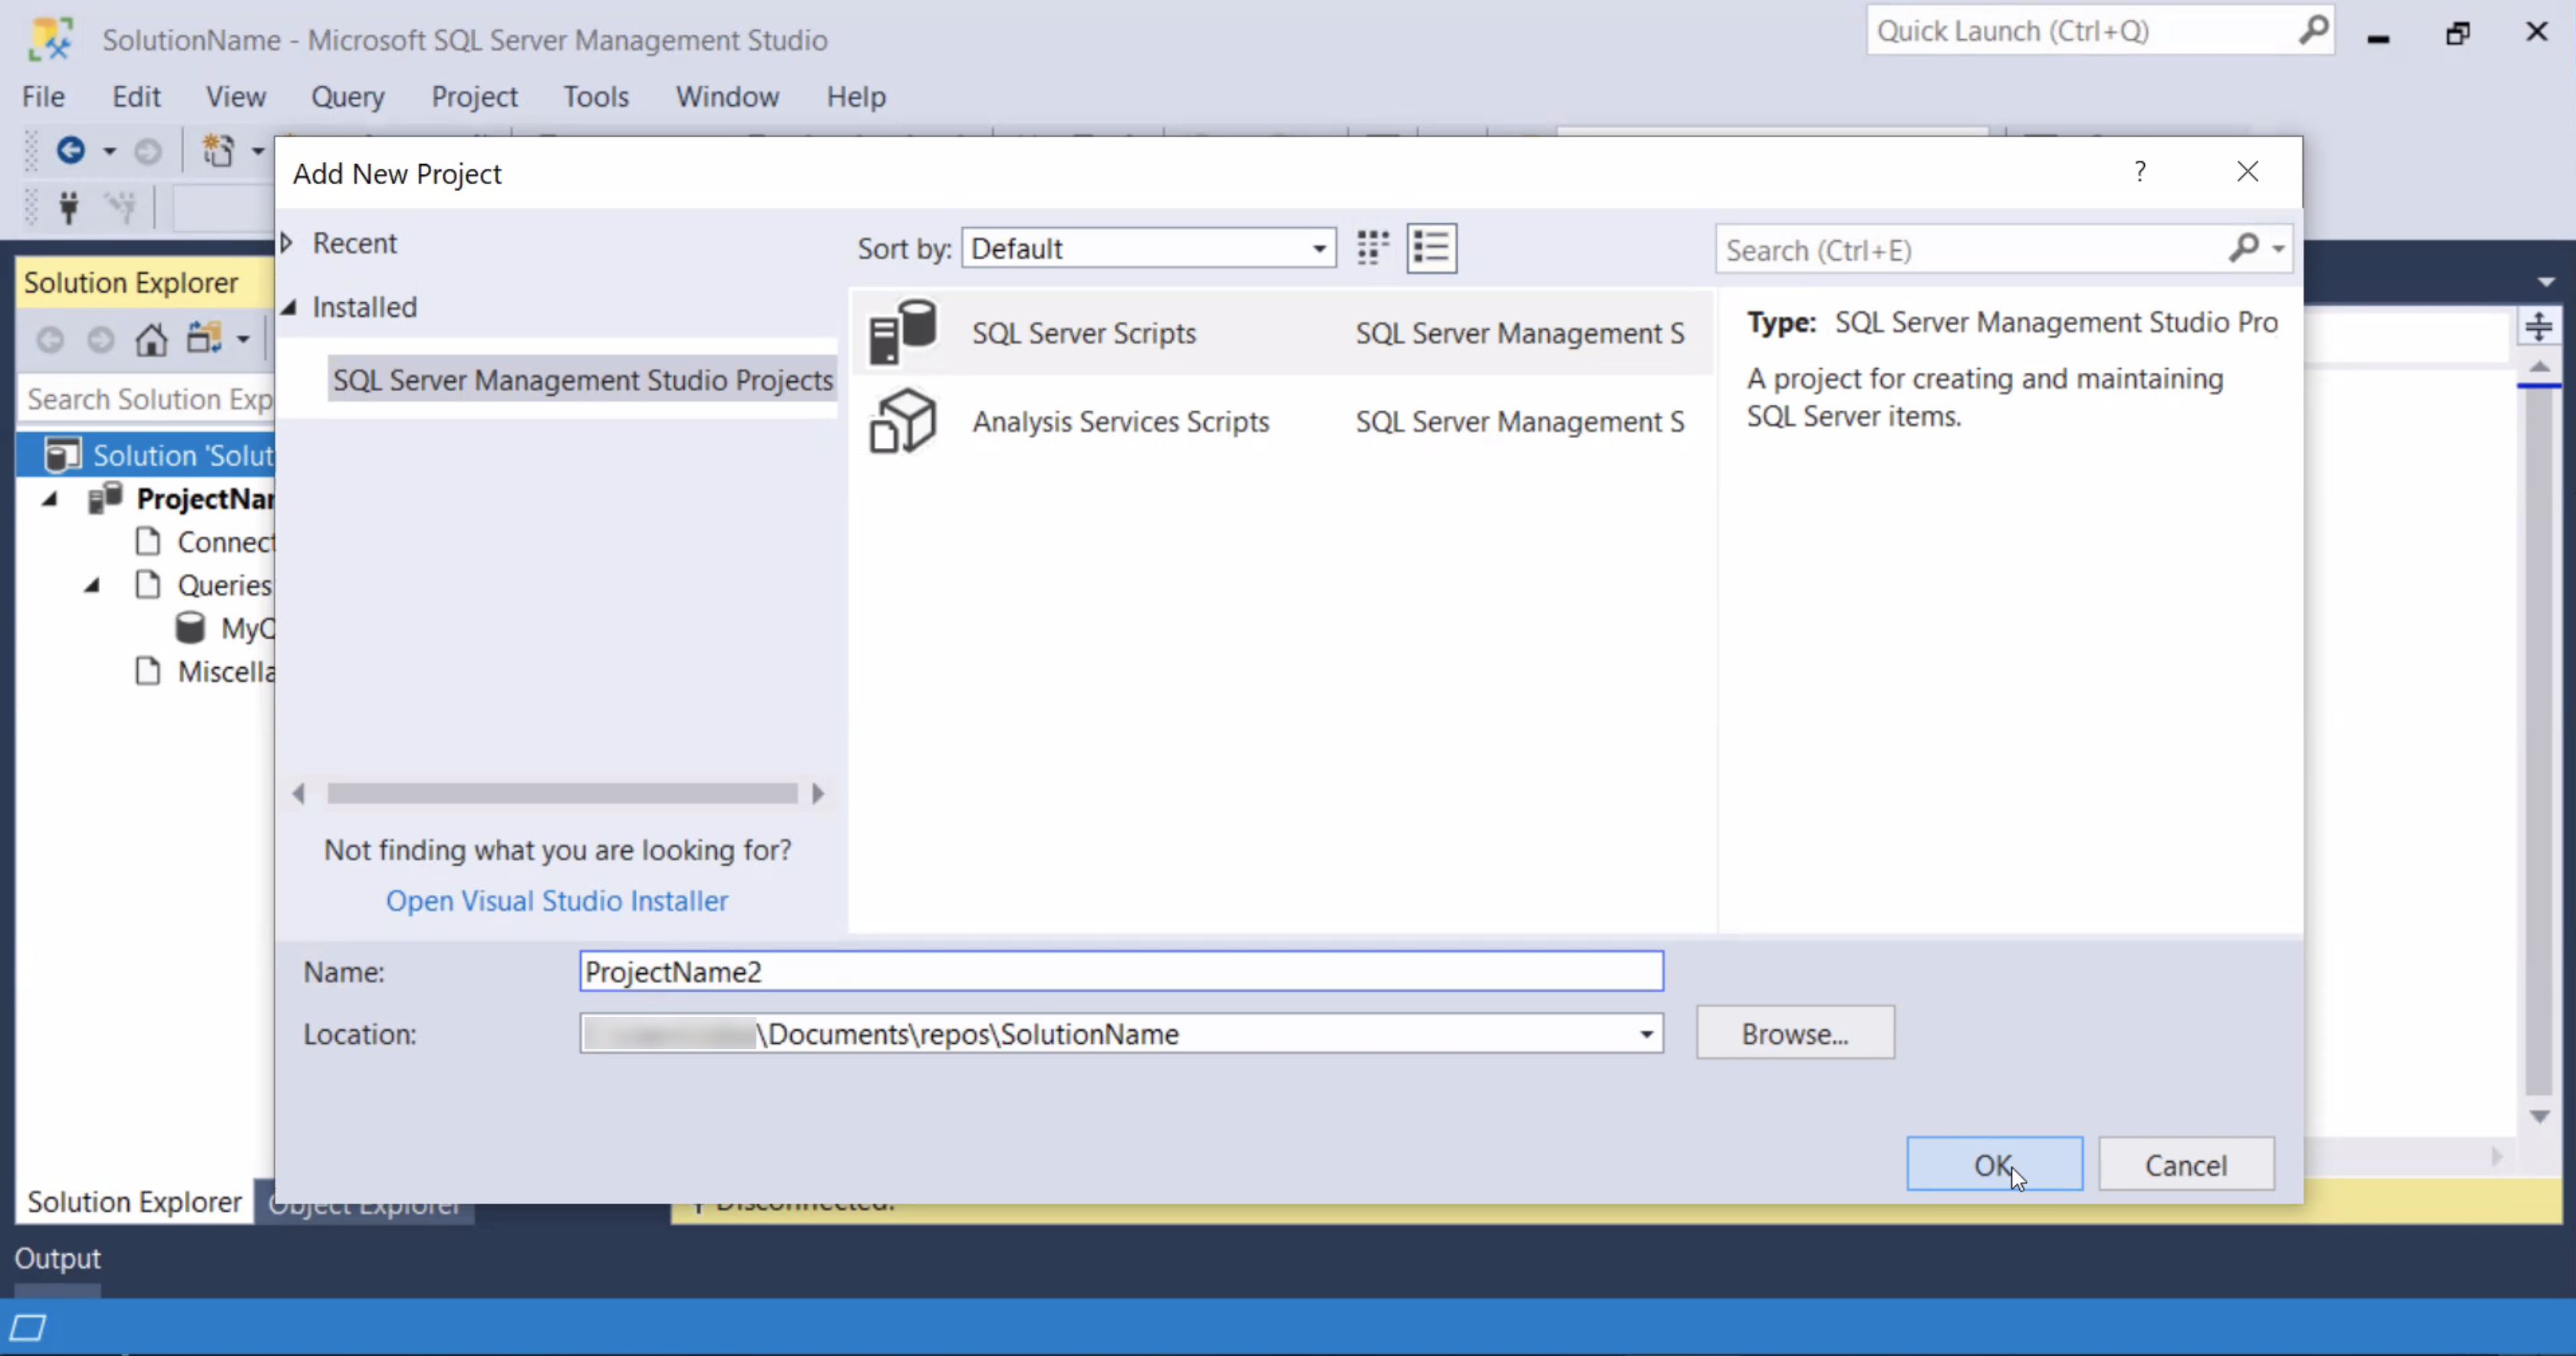Image resolution: width=2576 pixels, height=1356 pixels.
Task: Click the Browse... button
Action: (1795, 1033)
